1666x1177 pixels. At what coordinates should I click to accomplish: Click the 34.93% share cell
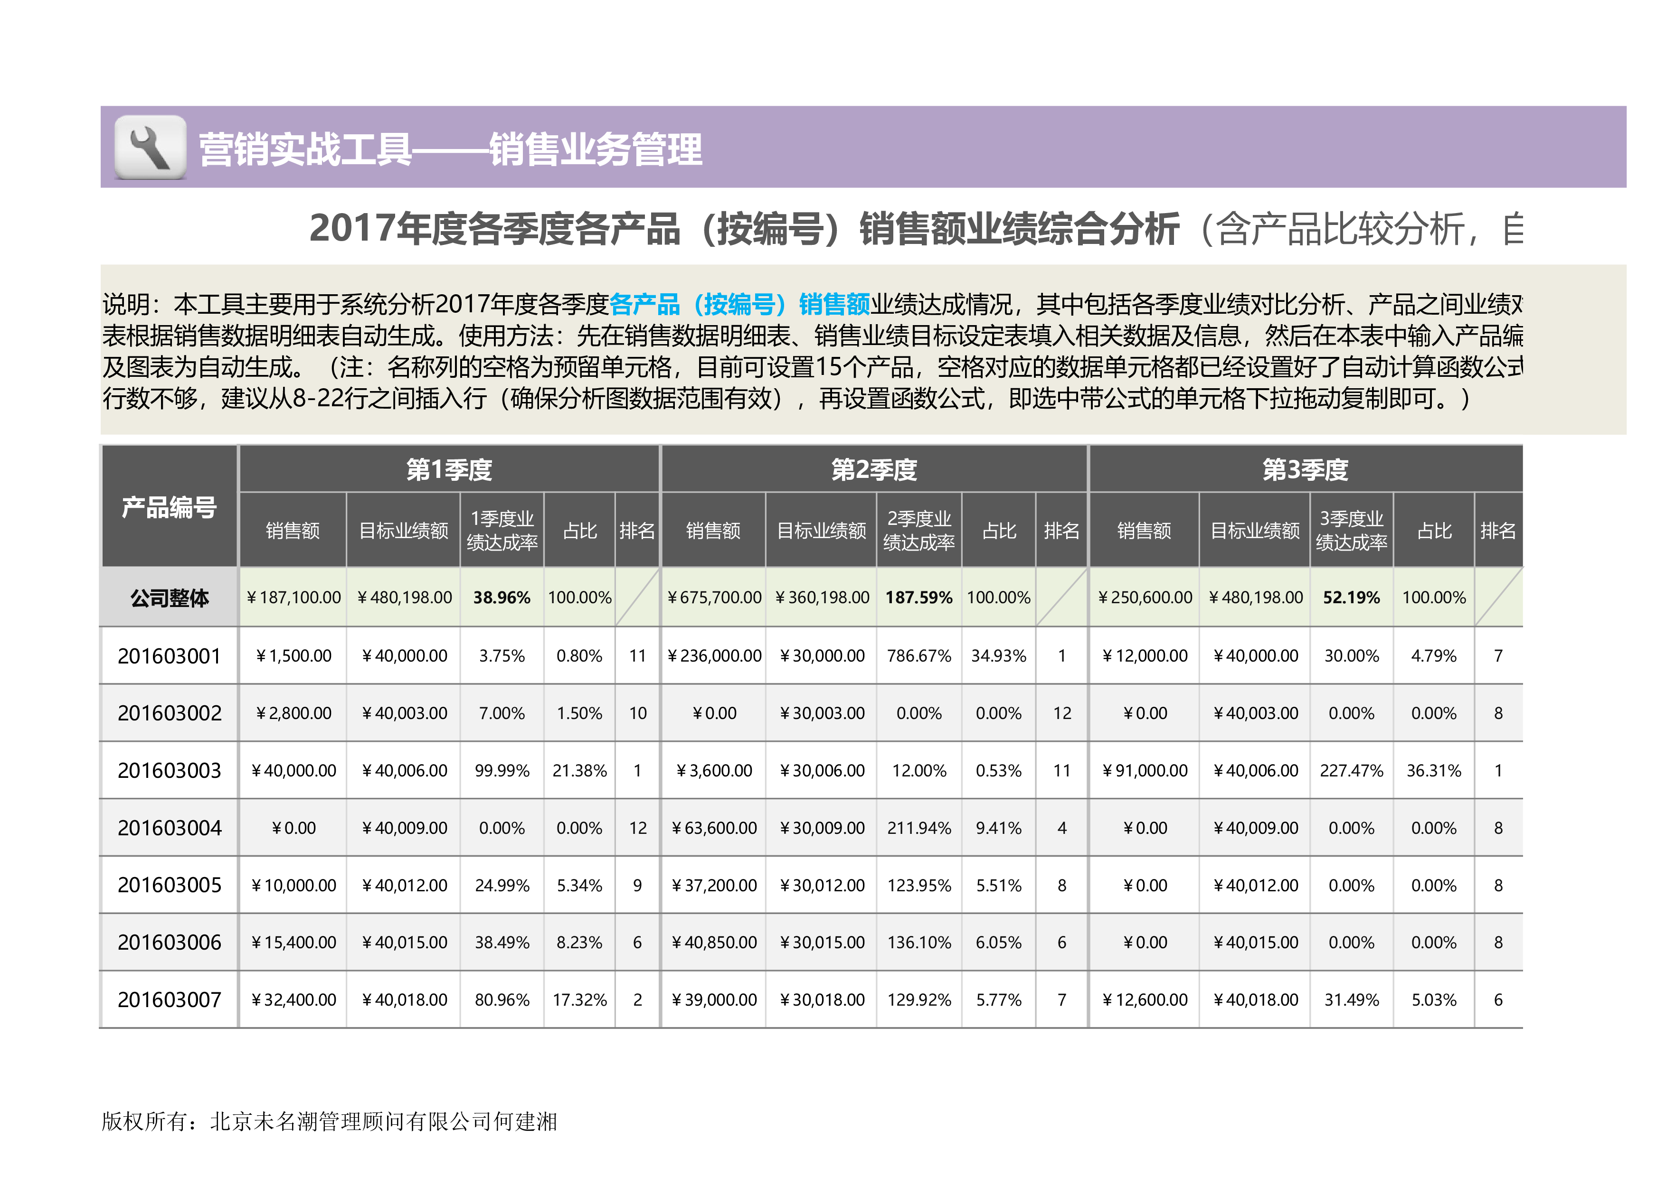(x=998, y=655)
